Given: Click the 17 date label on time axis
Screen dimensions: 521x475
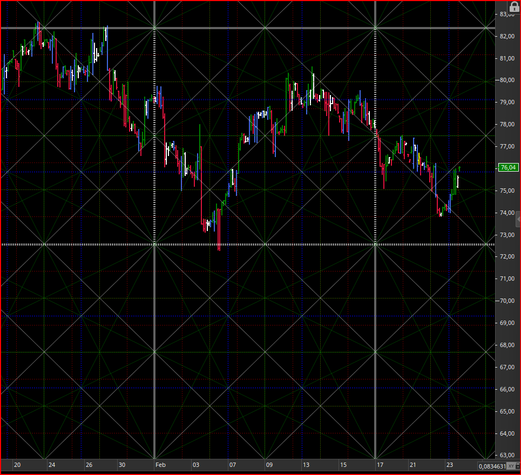Looking at the screenshot, I should pyautogui.click(x=380, y=465).
